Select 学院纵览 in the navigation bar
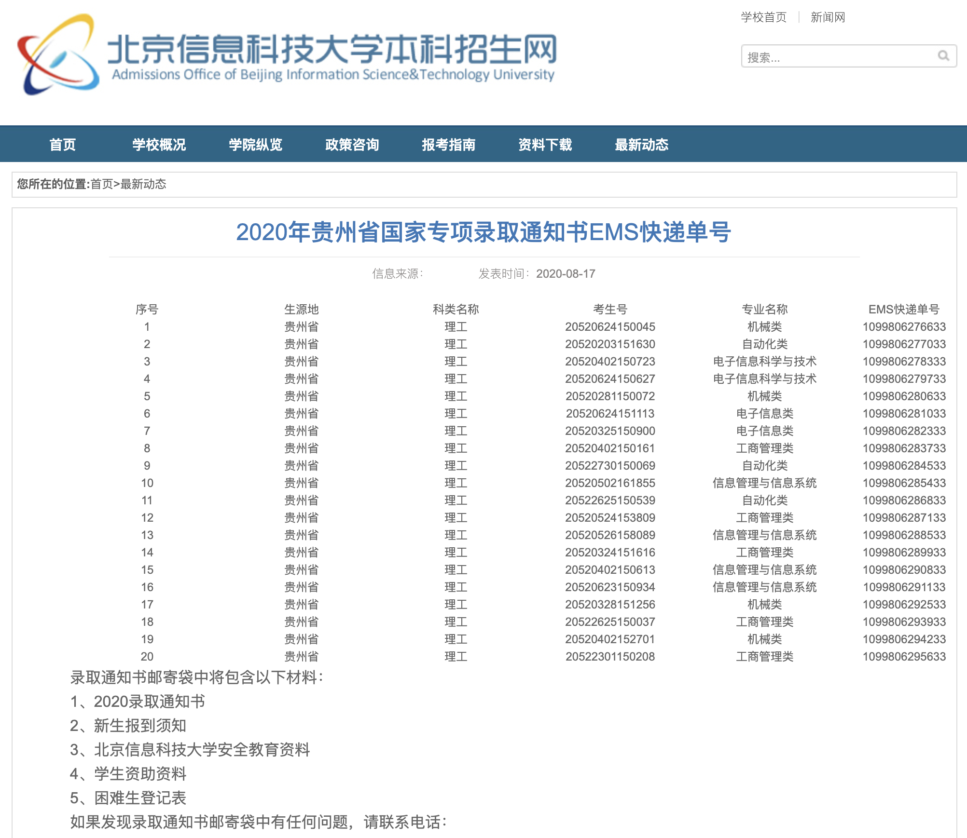The image size is (967, 838). tap(256, 144)
